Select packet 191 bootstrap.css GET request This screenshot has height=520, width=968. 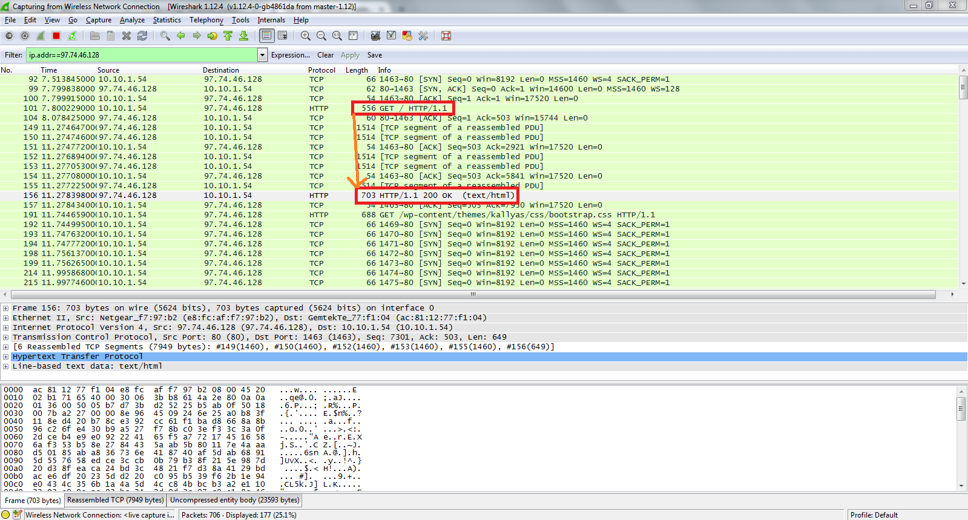(x=479, y=215)
